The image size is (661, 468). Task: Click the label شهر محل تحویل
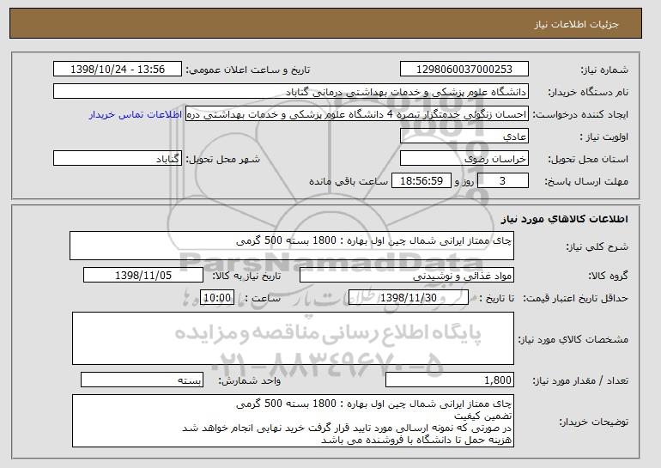223,159
